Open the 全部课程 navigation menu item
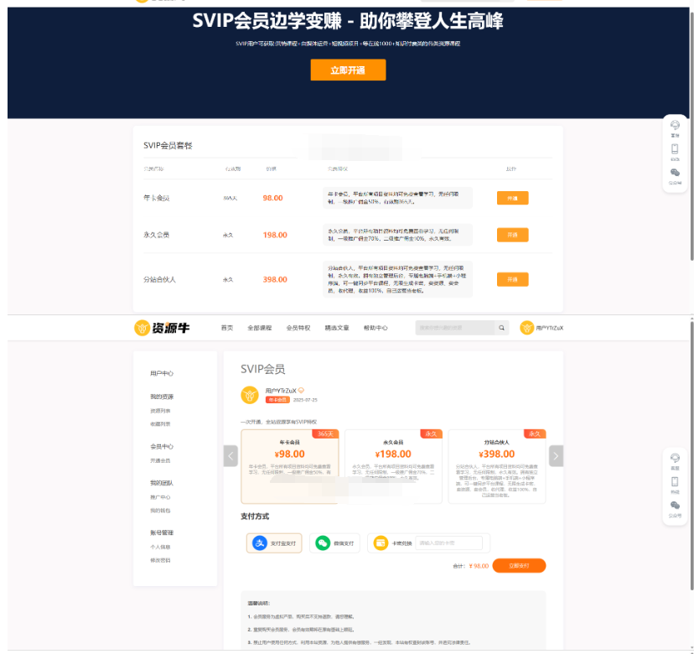The height and width of the screenshot is (654, 694). coord(258,328)
